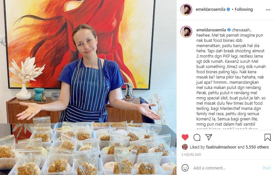The height and width of the screenshot is (175, 274).
Task: Open faatinalmashoor's profile link
Action: click(x=221, y=147)
